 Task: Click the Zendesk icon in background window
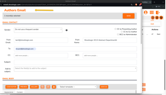(157, 18)
